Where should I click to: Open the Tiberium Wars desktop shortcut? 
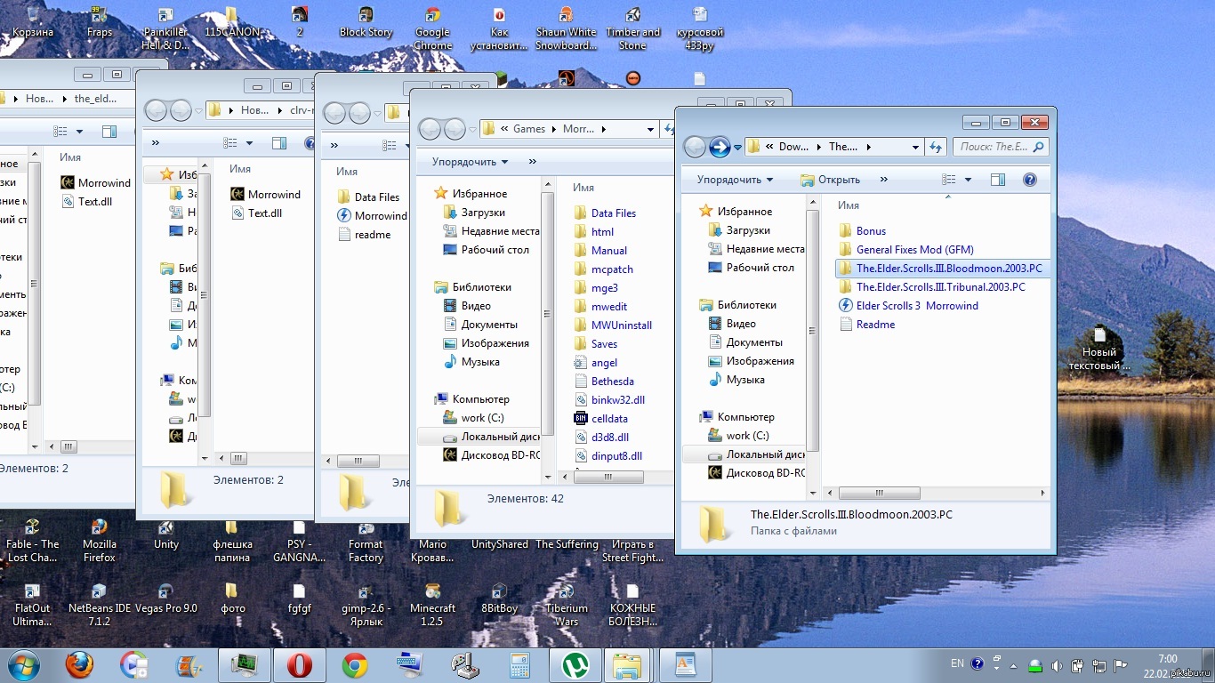(x=567, y=605)
